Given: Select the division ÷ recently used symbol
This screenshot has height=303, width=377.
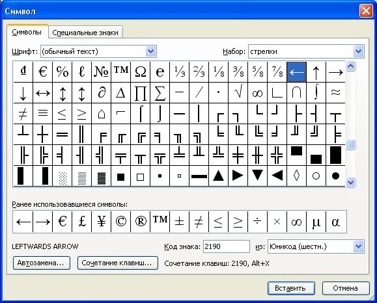Looking at the screenshot, I should click(x=257, y=222).
